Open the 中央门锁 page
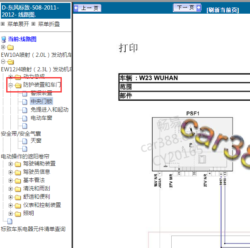Screen dimensions: 250x248 pyautogui.click(x=41, y=101)
